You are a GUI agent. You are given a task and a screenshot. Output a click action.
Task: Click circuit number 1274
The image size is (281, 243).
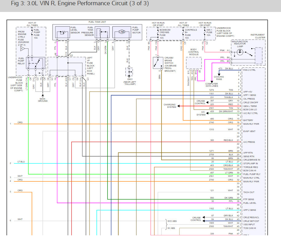212,90
